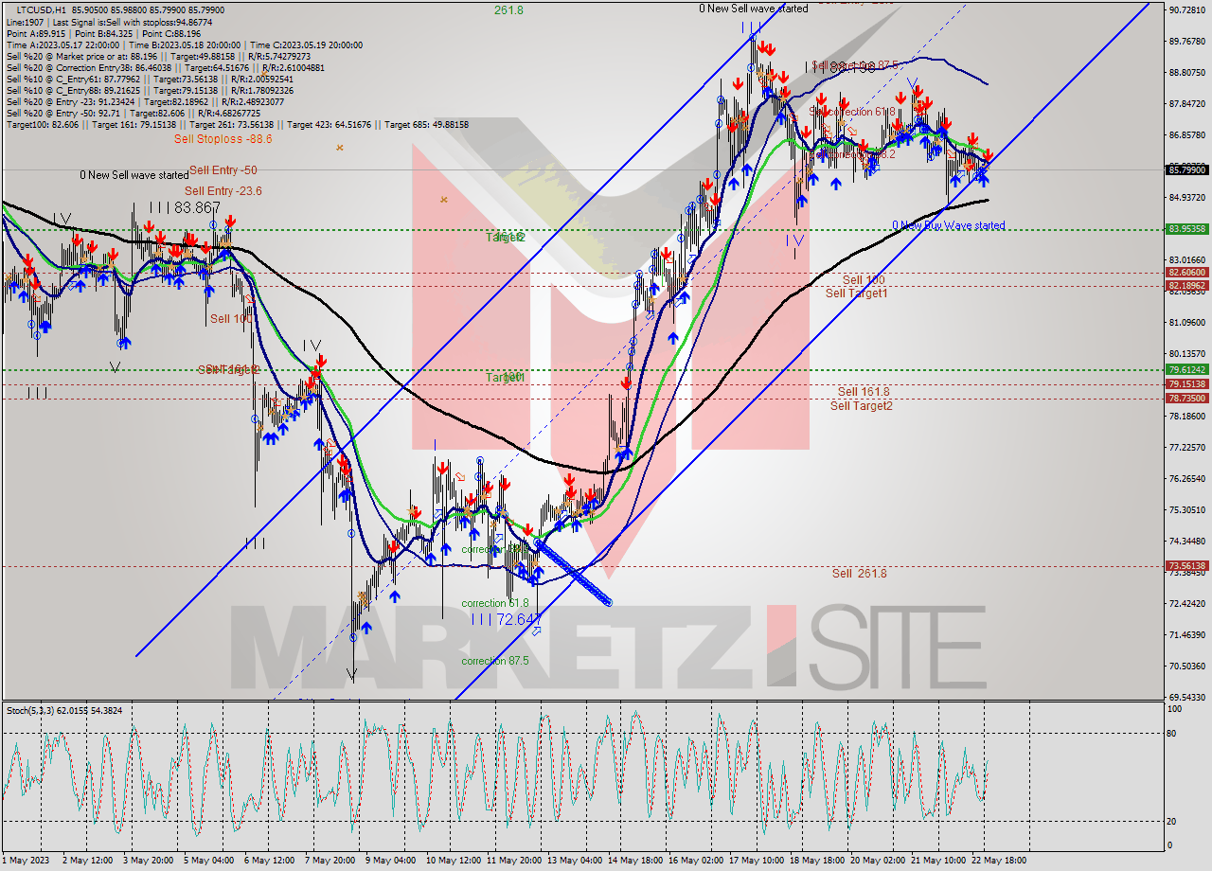Click the 89.76780 price axis value
Screen dimensions: 1212x871
(1187, 41)
